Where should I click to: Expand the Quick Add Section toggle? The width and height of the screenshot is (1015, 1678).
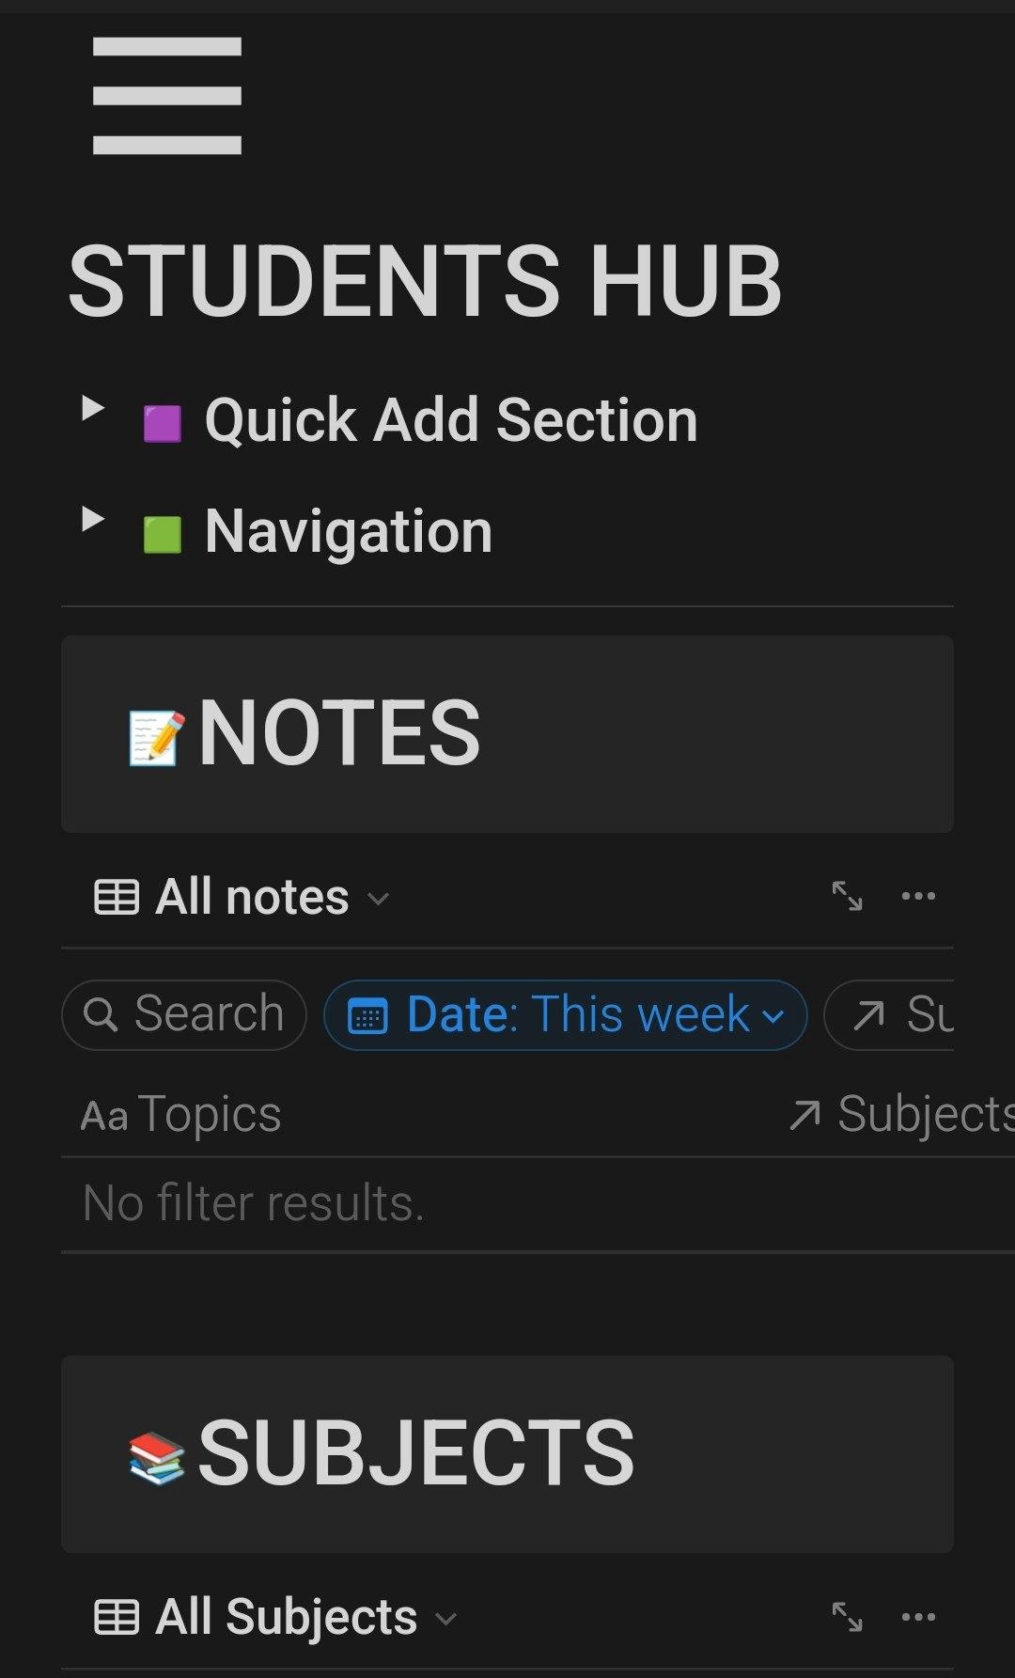coord(92,408)
